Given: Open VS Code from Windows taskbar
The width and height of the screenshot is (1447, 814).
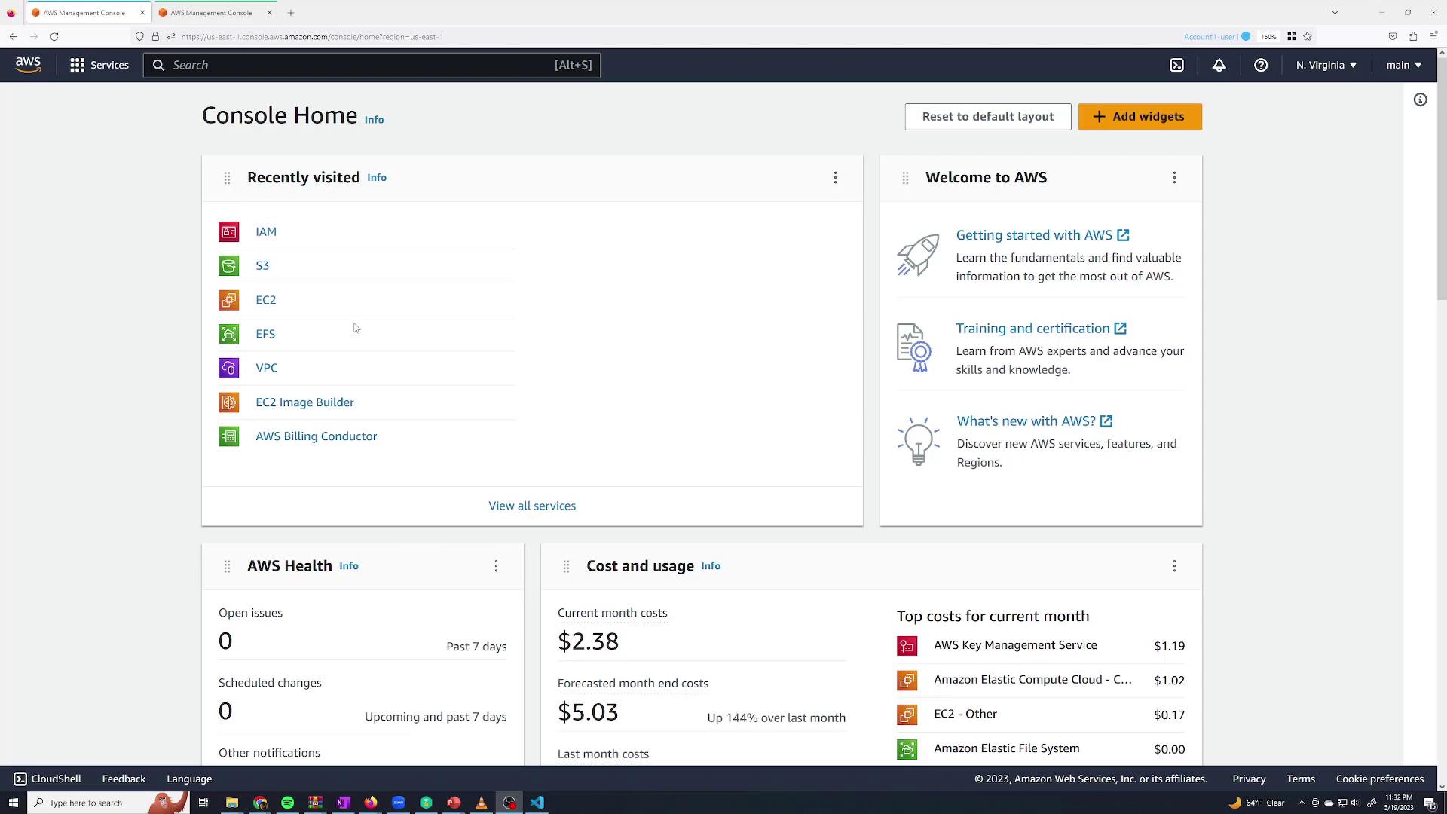Looking at the screenshot, I should click(537, 803).
